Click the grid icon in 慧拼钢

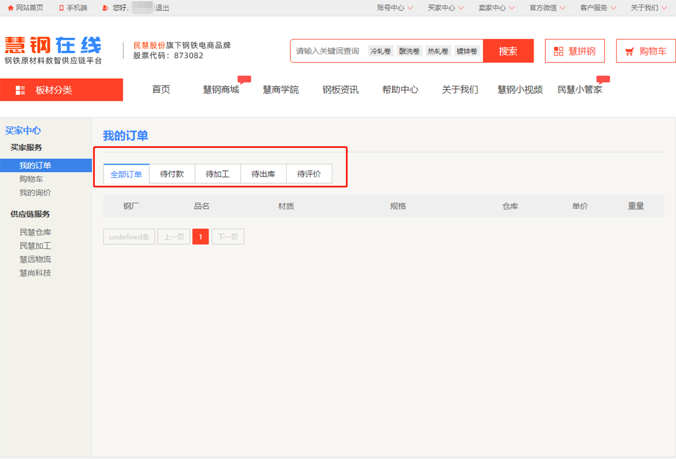point(558,51)
